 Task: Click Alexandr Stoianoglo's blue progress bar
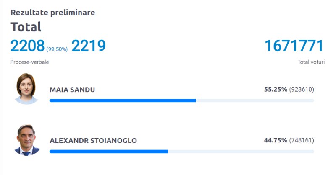(x=109, y=152)
